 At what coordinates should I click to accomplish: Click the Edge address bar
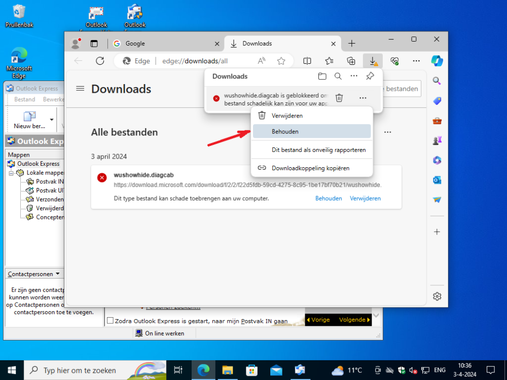point(203,61)
